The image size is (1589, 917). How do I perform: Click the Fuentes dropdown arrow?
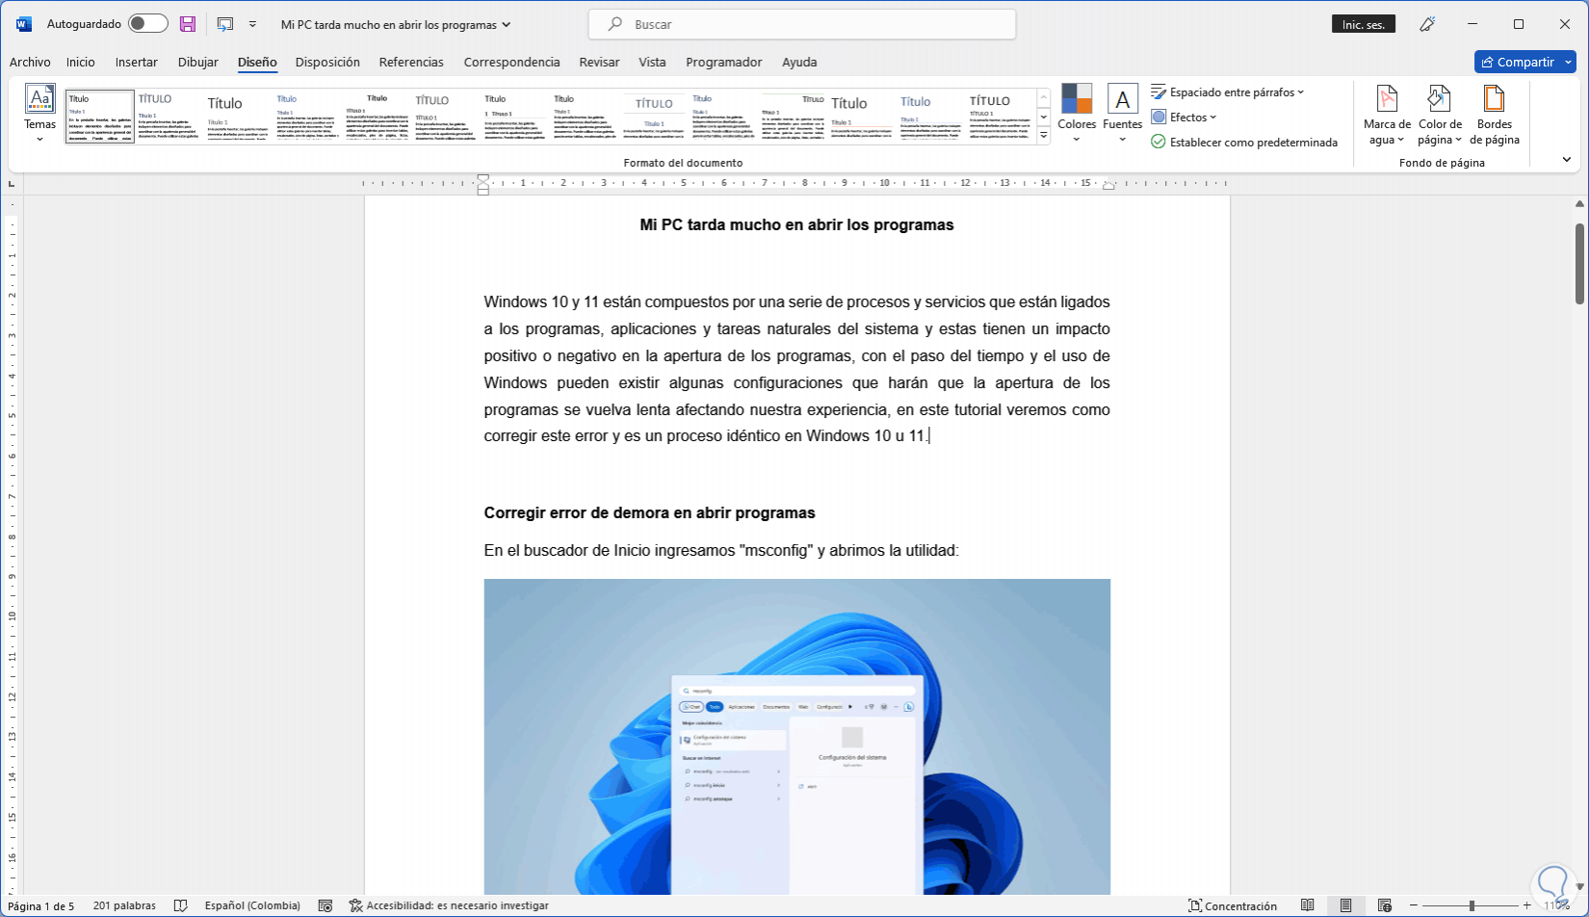pos(1122,140)
